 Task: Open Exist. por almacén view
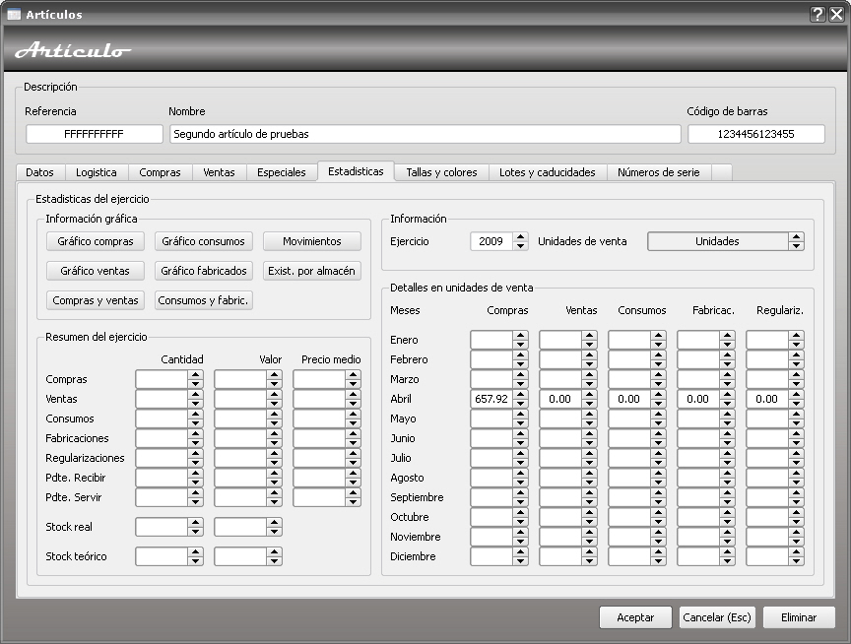pyautogui.click(x=311, y=271)
